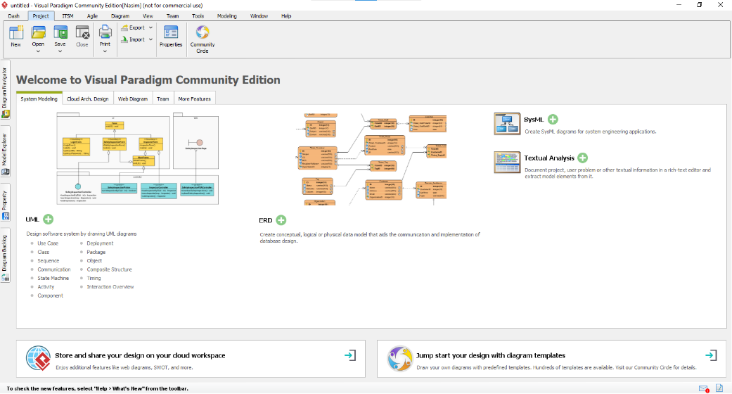Switch to Cloud Arch. Design tab
732x394 pixels.
pyautogui.click(x=88, y=99)
